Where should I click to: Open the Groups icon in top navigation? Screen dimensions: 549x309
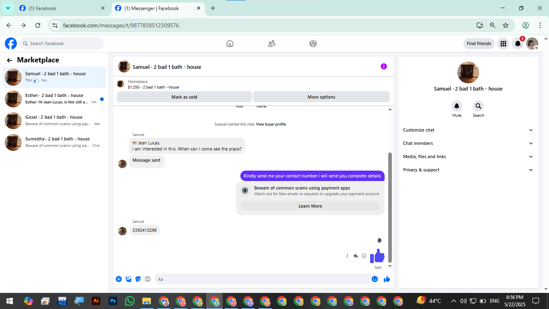click(x=313, y=43)
